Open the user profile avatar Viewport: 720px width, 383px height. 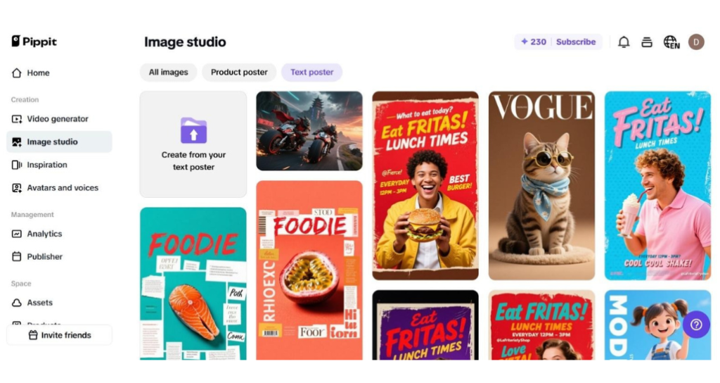pyautogui.click(x=696, y=42)
